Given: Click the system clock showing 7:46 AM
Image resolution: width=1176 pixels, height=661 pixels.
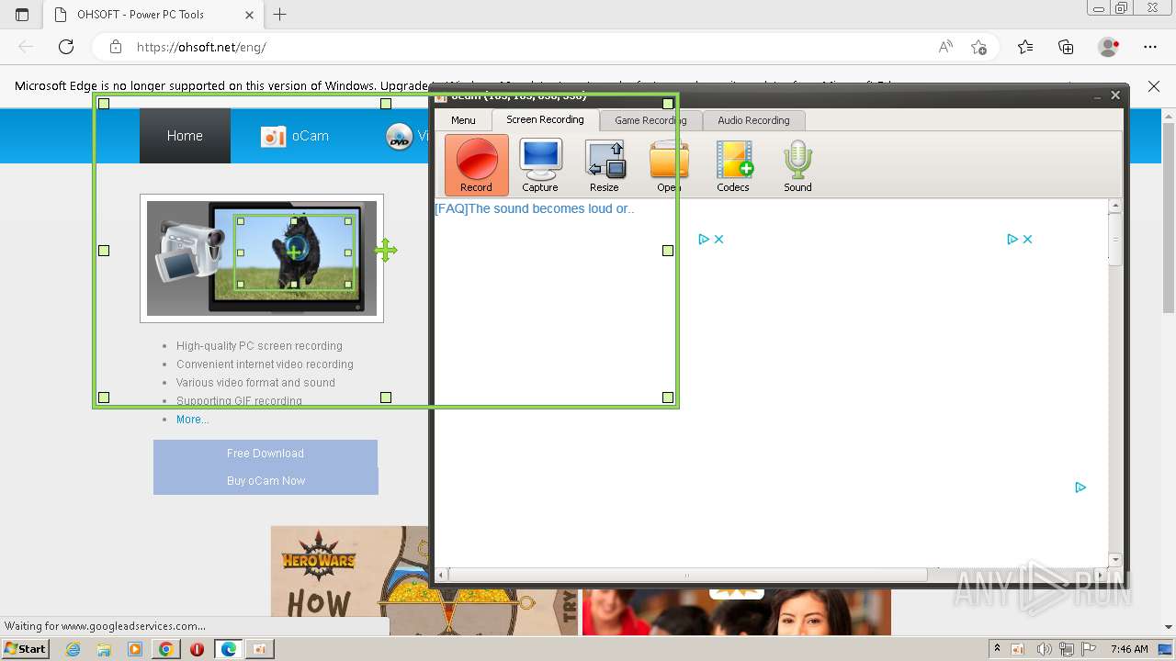Looking at the screenshot, I should pyautogui.click(x=1129, y=649).
